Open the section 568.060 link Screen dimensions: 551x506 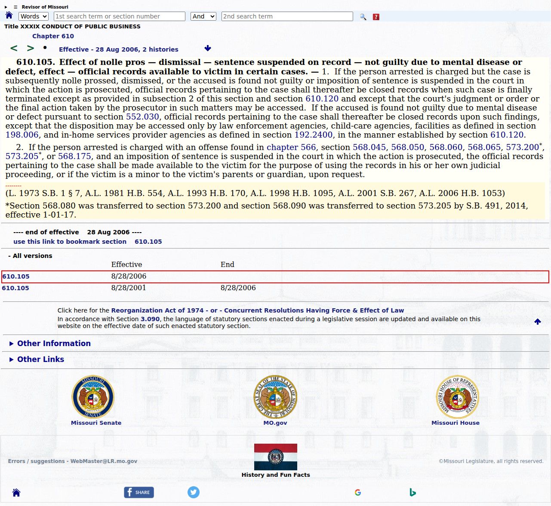pos(446,147)
